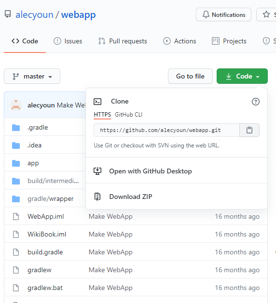The width and height of the screenshot is (276, 303).
Task: Click the Clone terminal icon
Action: (97, 102)
